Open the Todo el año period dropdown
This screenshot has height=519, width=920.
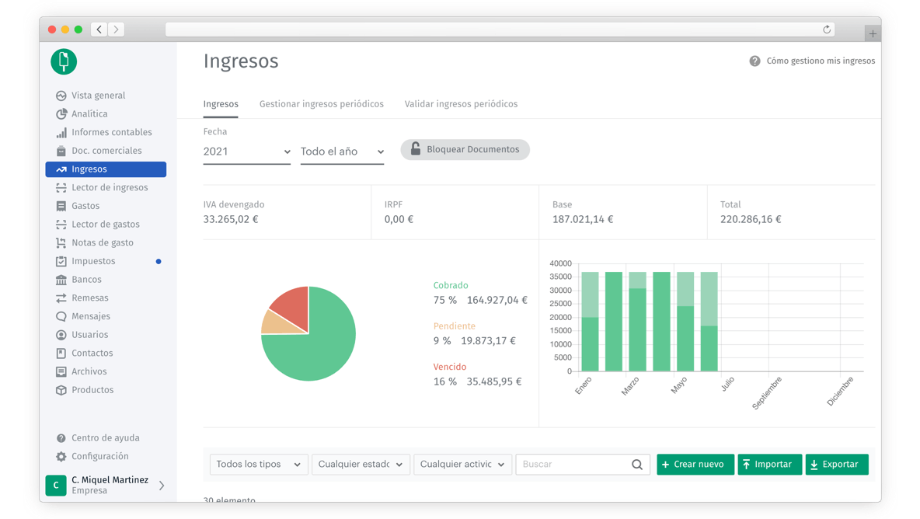342,152
